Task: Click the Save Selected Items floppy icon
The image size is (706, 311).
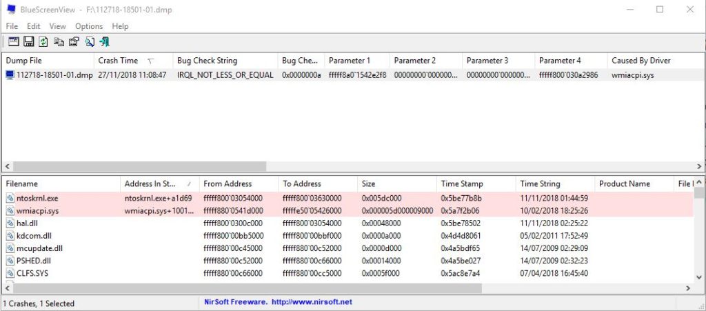Action: 29,42
